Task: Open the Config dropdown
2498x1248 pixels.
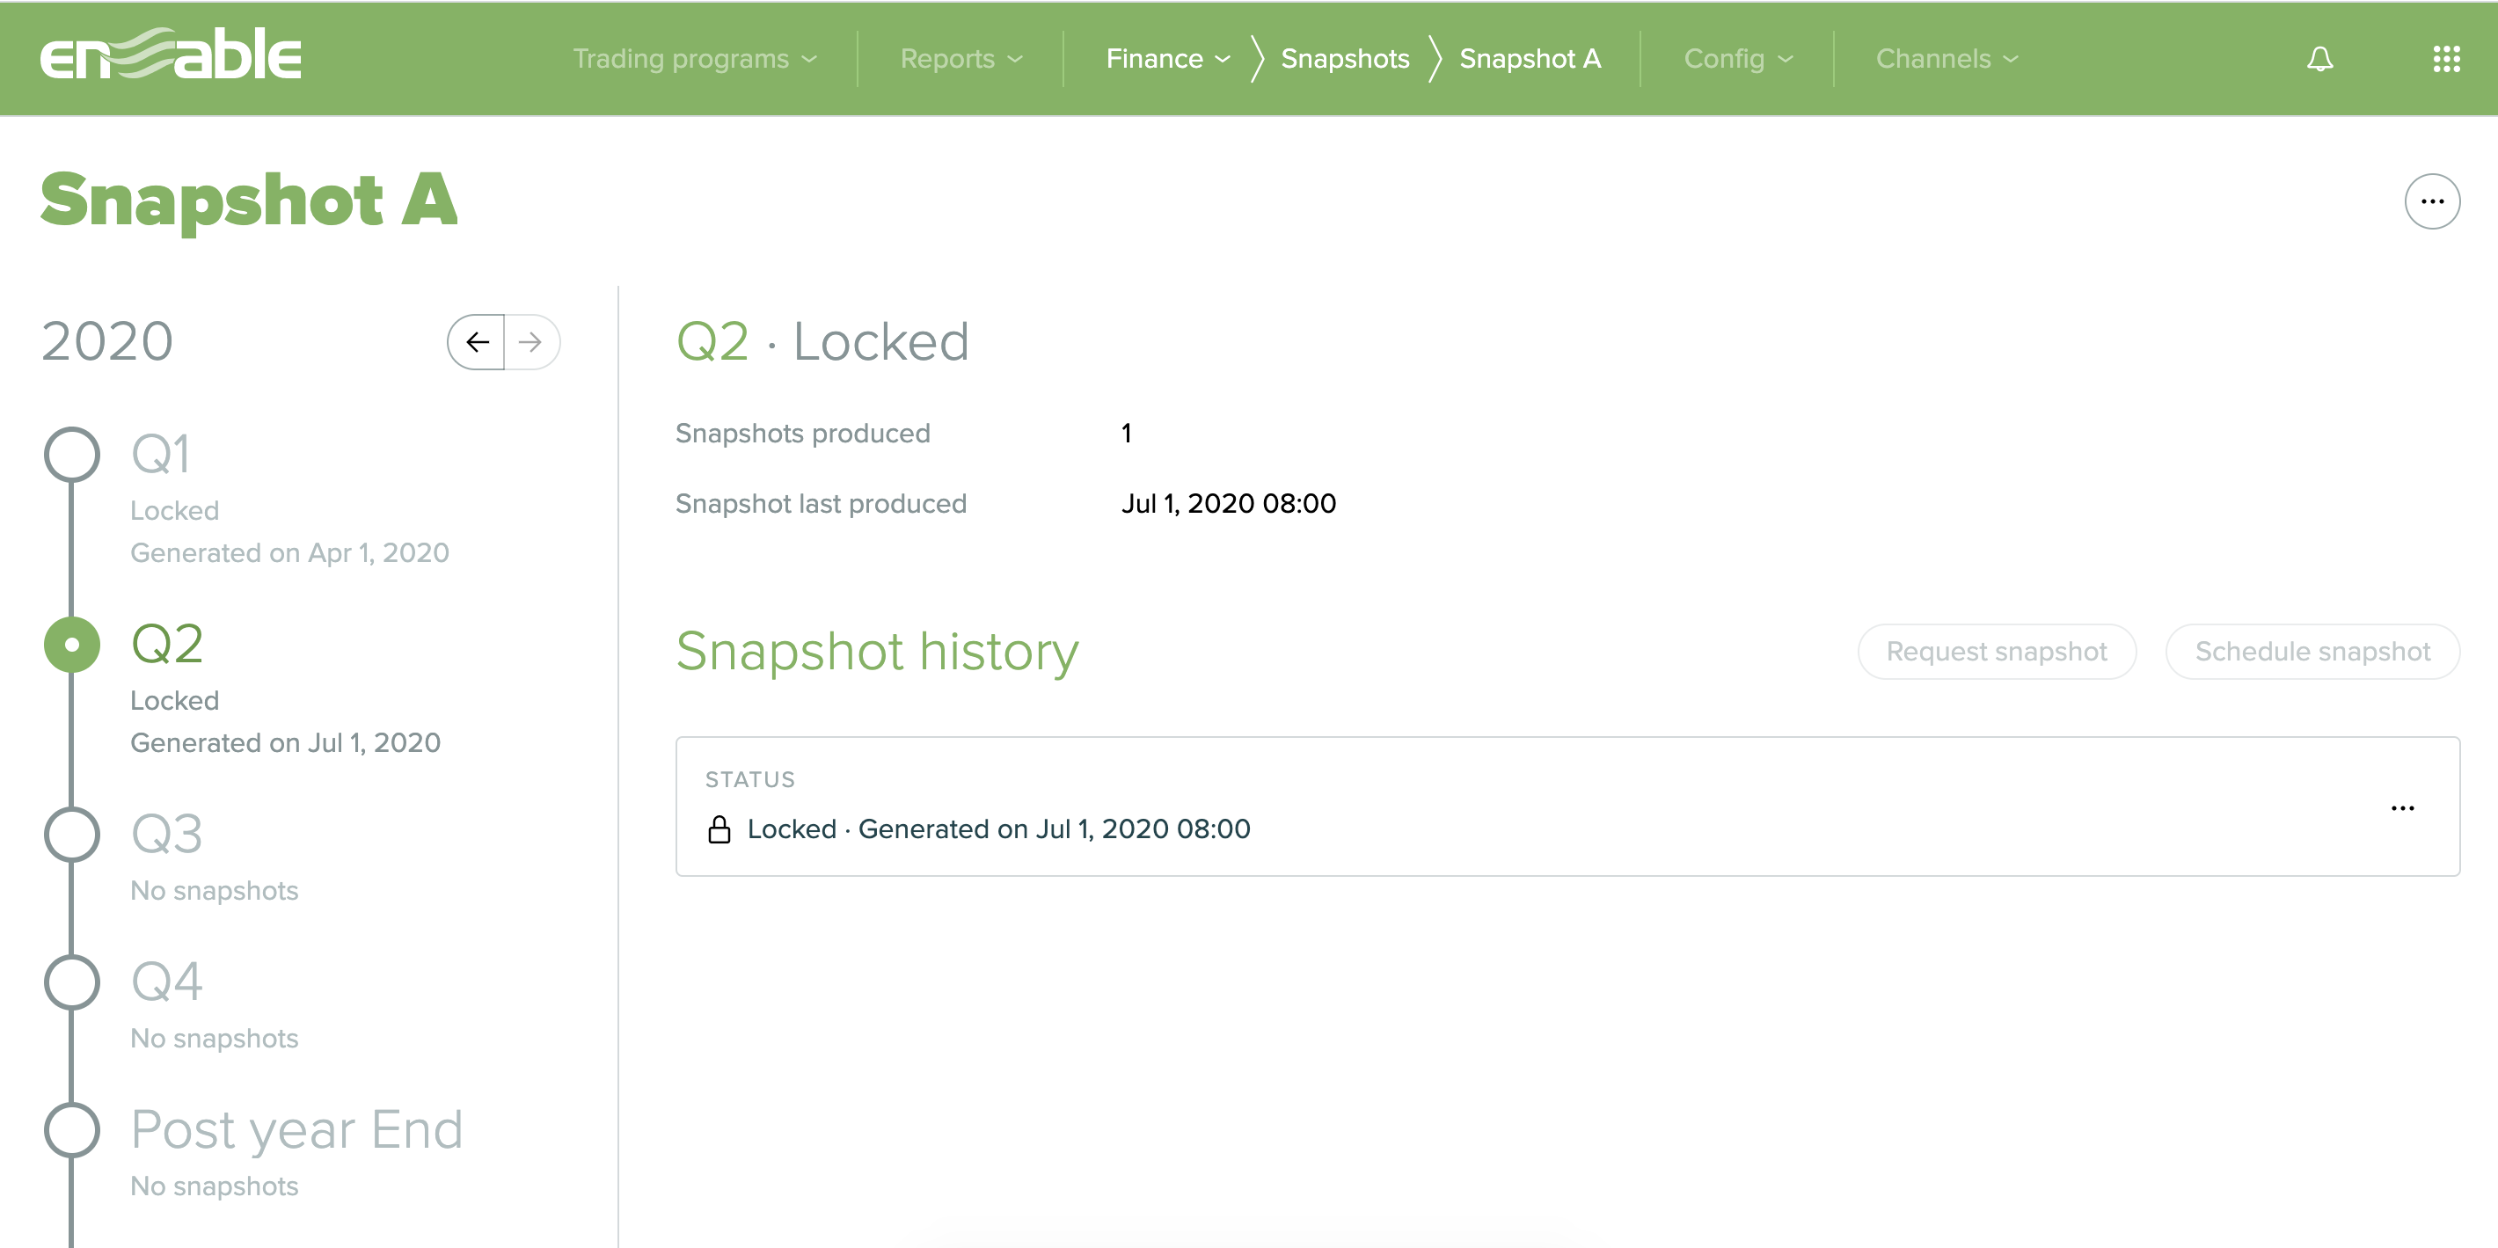Action: click(1737, 58)
